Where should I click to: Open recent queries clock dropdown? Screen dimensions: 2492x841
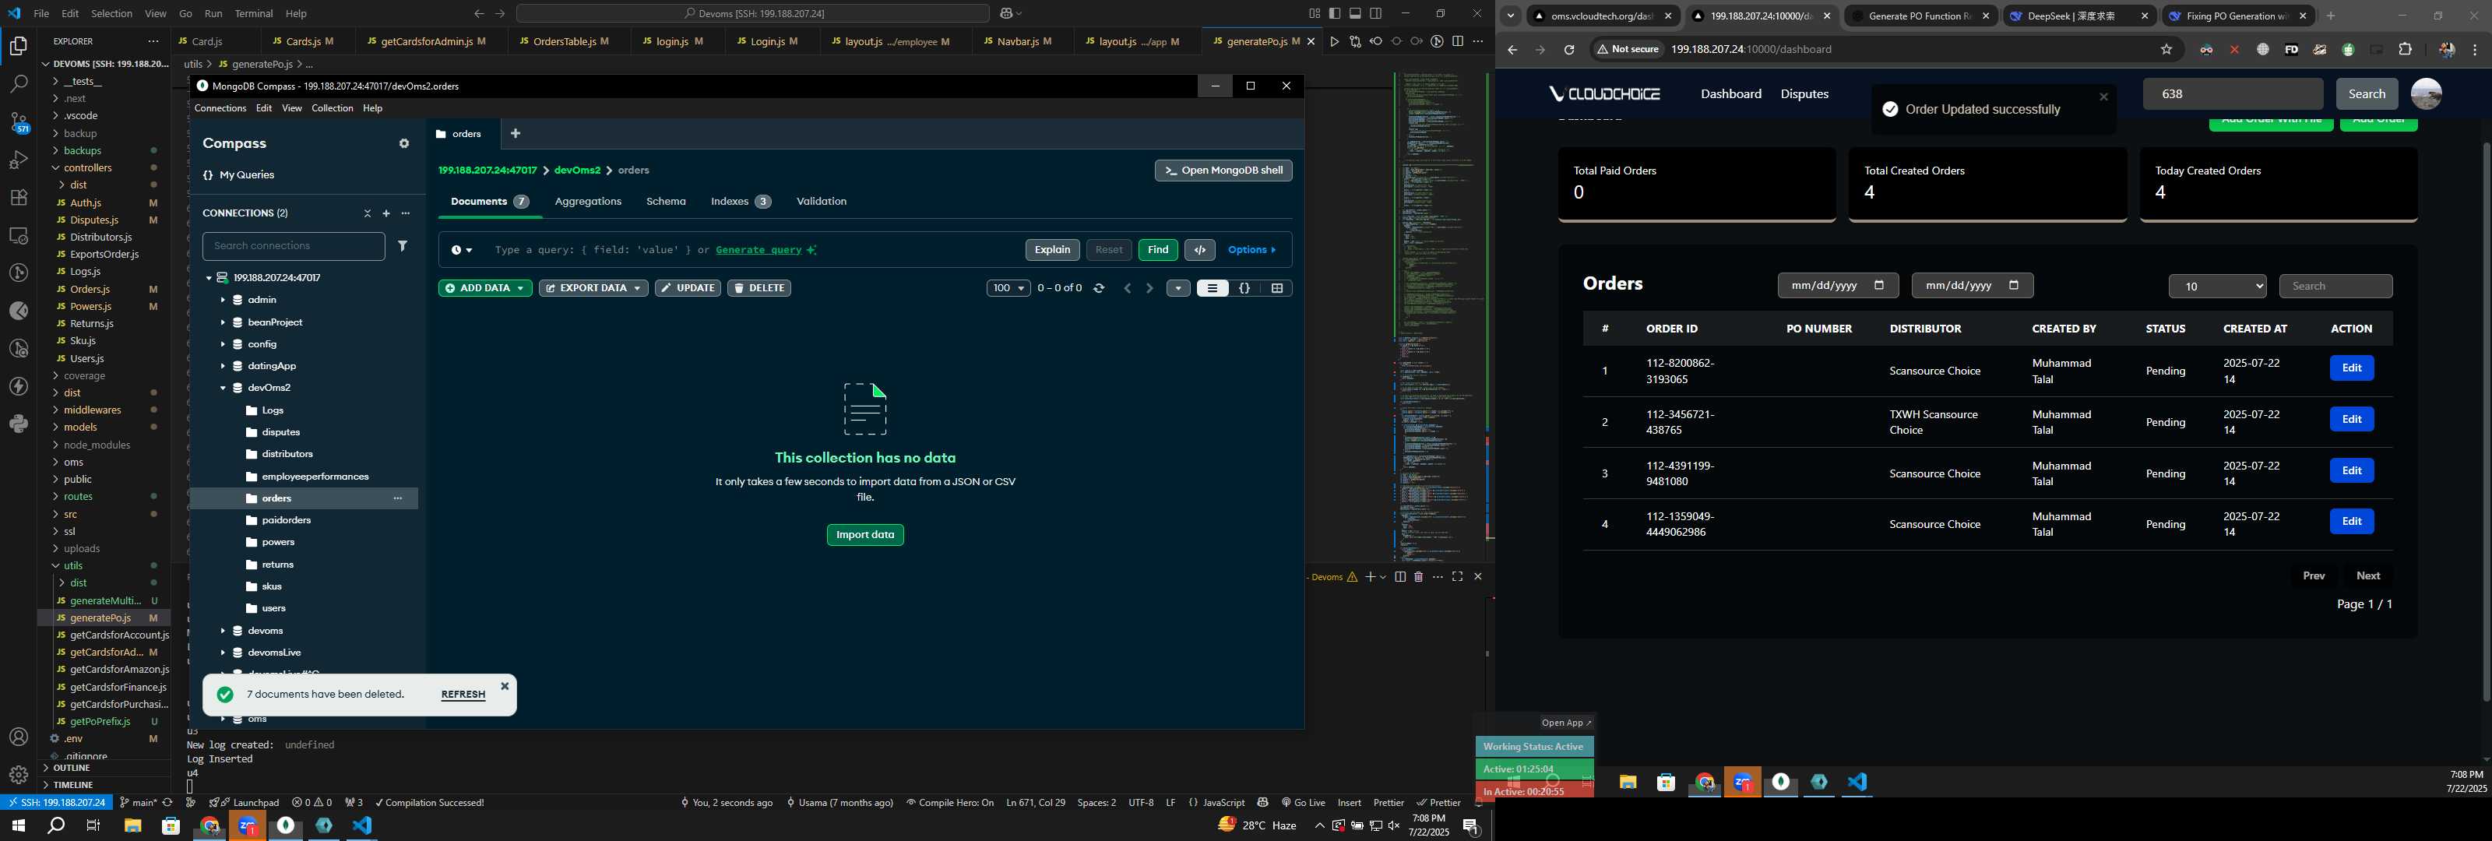point(462,250)
